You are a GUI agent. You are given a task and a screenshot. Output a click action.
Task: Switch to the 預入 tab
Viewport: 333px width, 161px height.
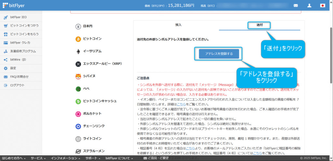178,25
